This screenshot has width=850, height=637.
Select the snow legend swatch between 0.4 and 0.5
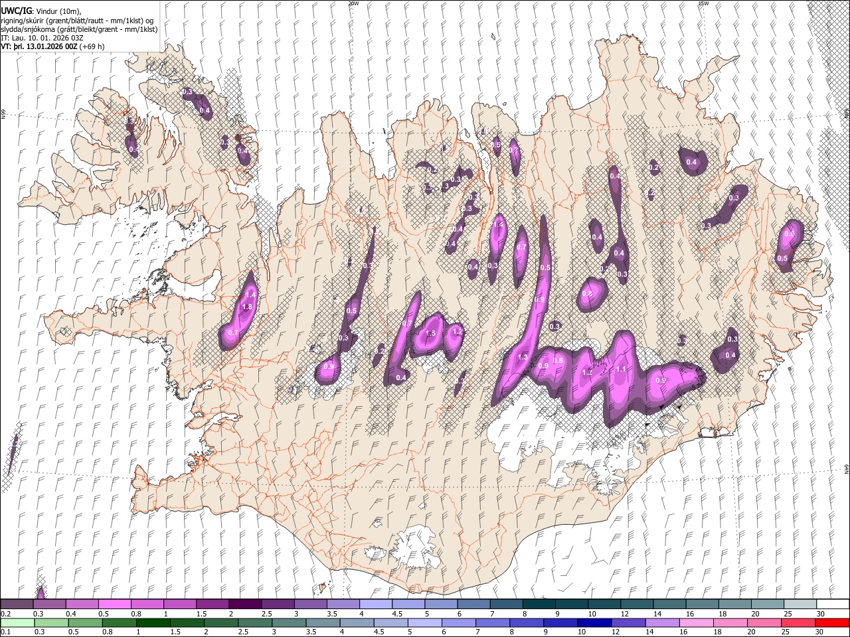pyautogui.click(x=82, y=604)
